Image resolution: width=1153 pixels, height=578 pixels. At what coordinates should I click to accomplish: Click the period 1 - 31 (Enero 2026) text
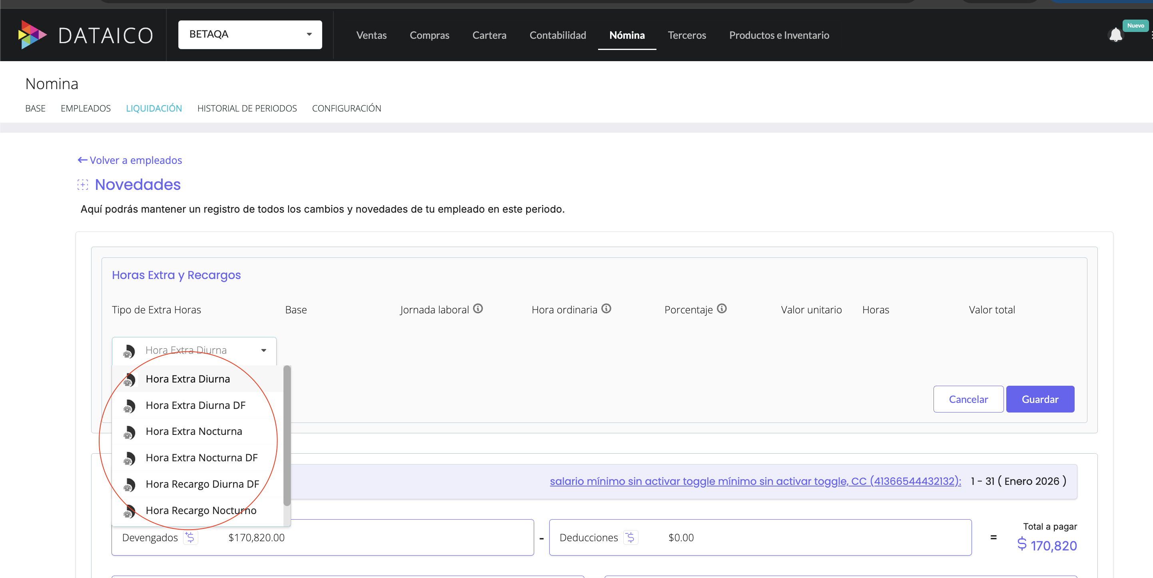(1018, 481)
